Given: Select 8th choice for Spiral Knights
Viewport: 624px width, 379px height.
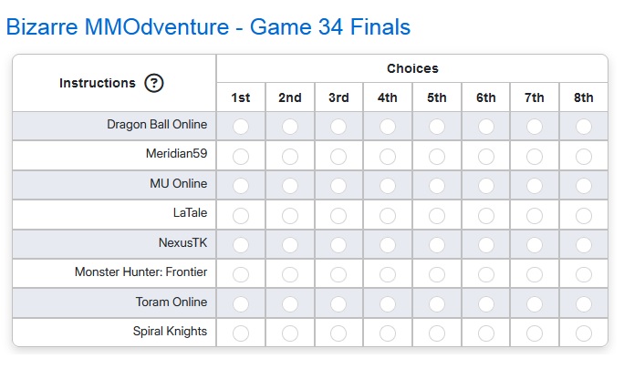Looking at the screenshot, I should 584,333.
